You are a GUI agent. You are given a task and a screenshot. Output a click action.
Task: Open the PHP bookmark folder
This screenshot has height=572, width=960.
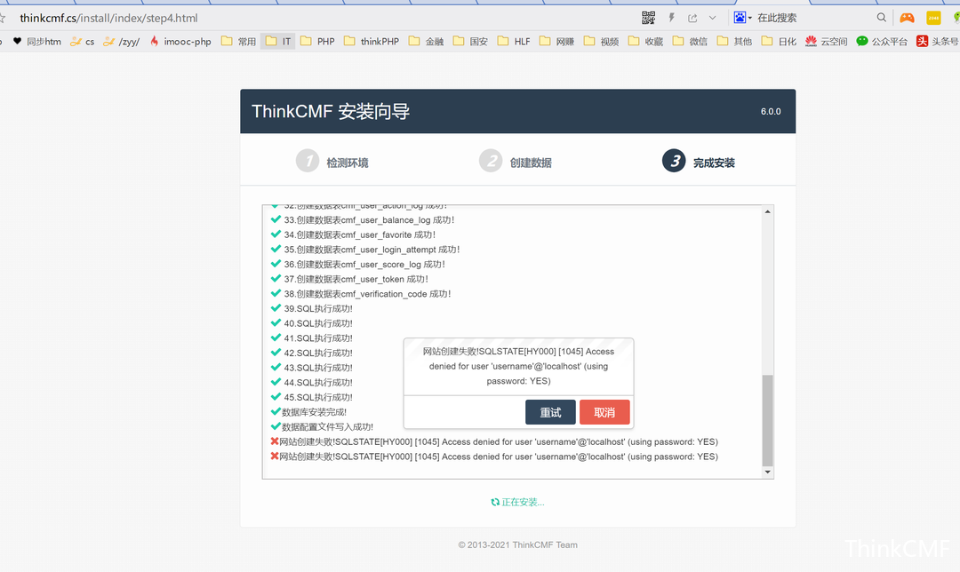[317, 41]
